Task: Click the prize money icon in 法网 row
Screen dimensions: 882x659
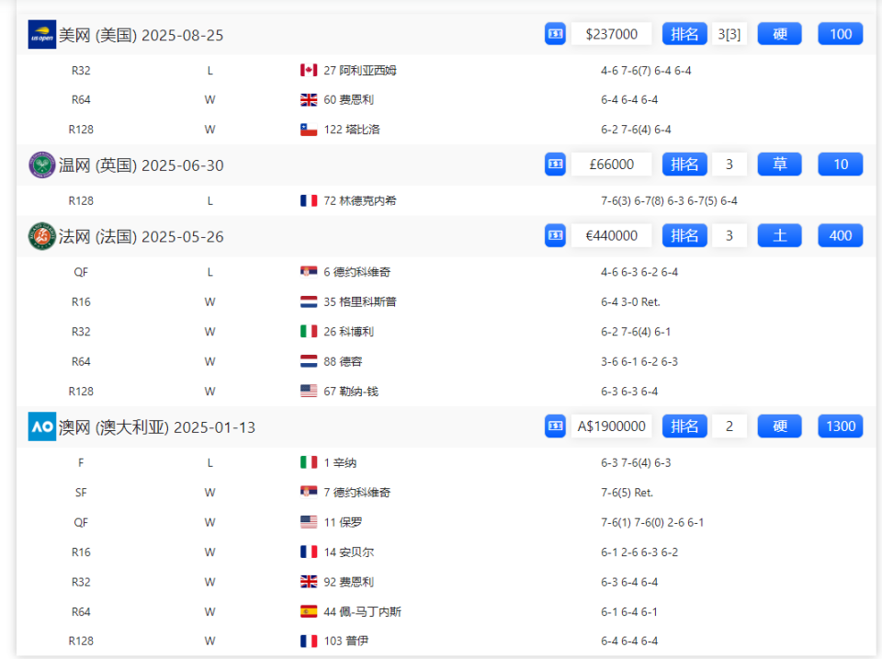Action: pyautogui.click(x=555, y=236)
